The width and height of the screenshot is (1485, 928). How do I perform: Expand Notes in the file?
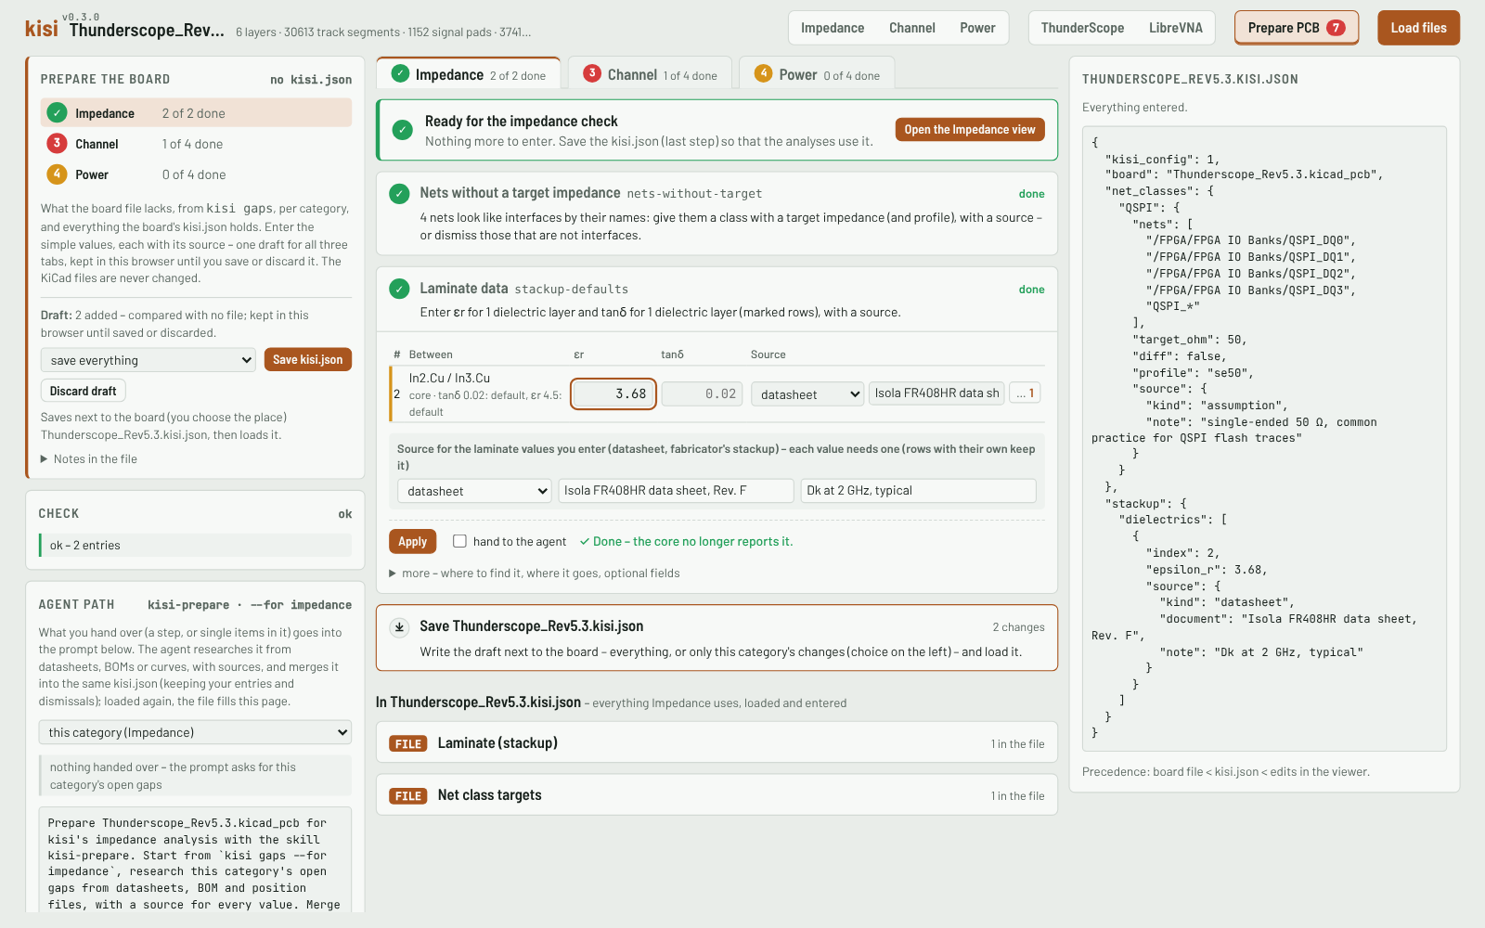pyautogui.click(x=89, y=458)
